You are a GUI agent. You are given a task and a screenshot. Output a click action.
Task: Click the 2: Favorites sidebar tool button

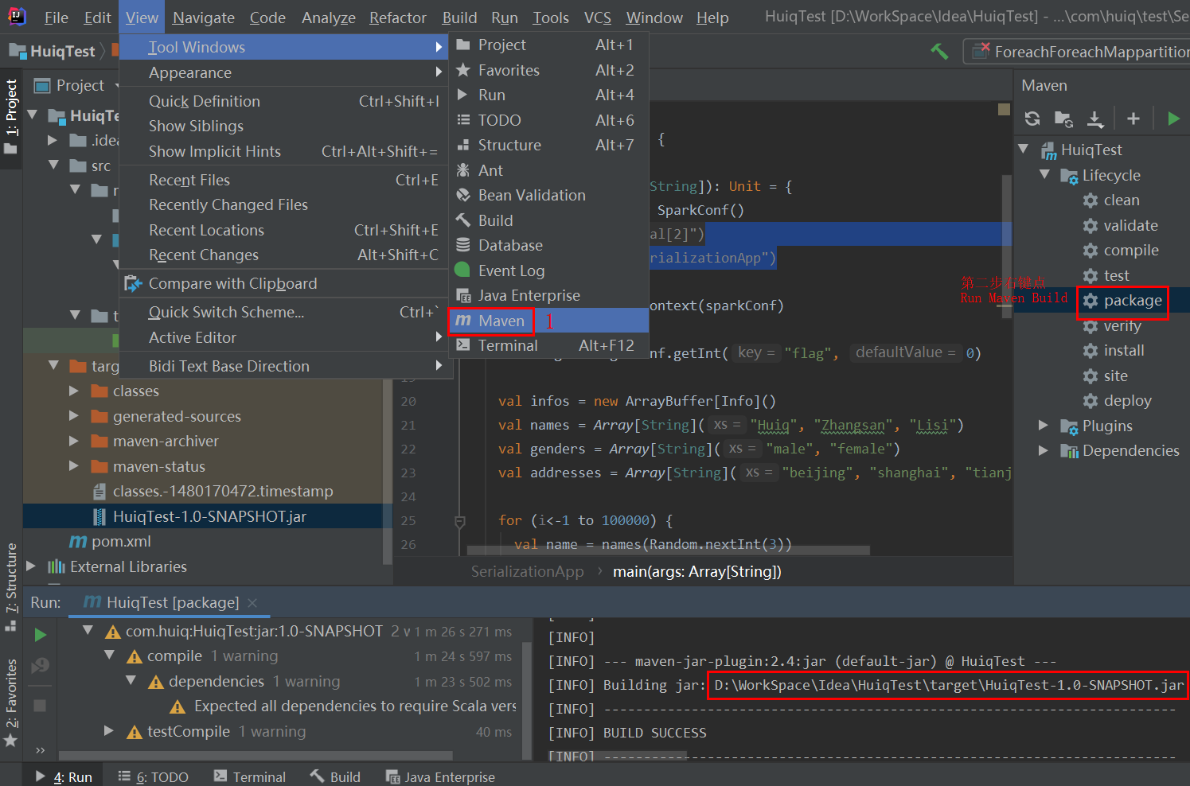(11, 703)
